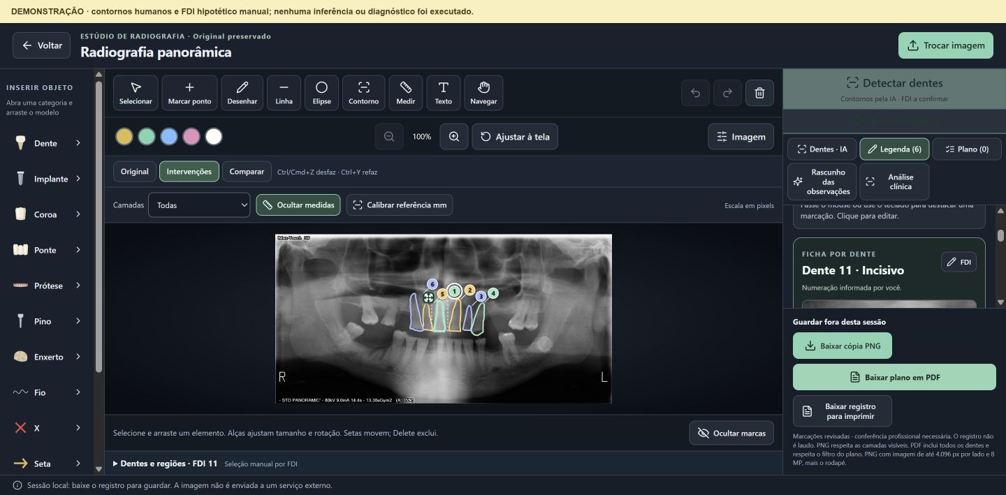Hide marks using Ocultar marcas

[731, 433]
